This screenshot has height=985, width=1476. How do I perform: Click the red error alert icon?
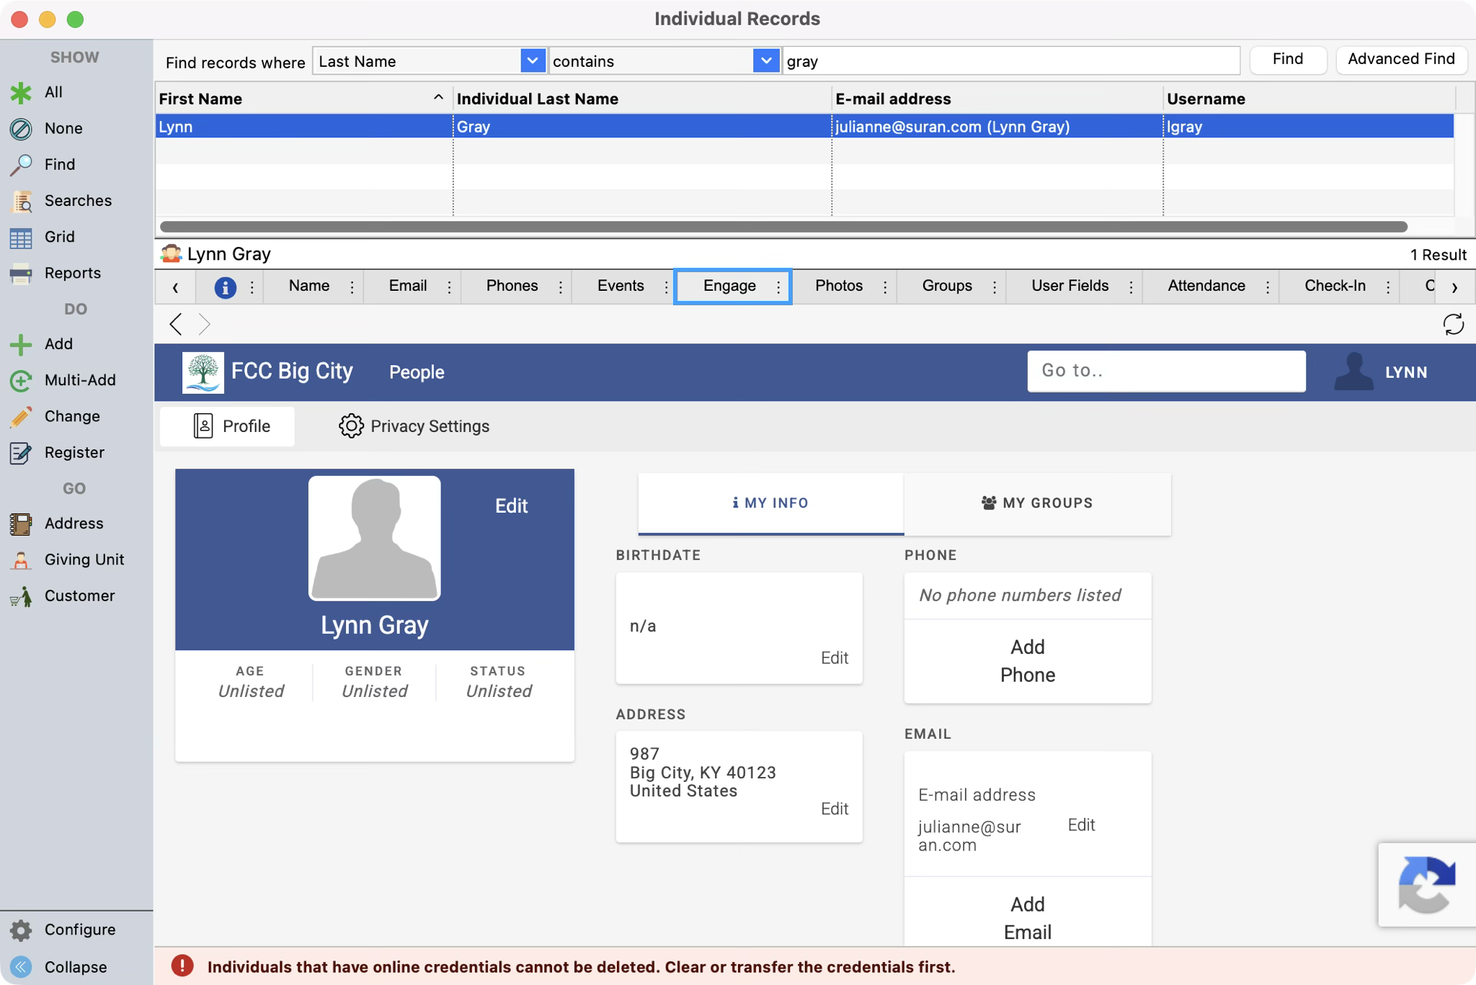click(x=182, y=966)
